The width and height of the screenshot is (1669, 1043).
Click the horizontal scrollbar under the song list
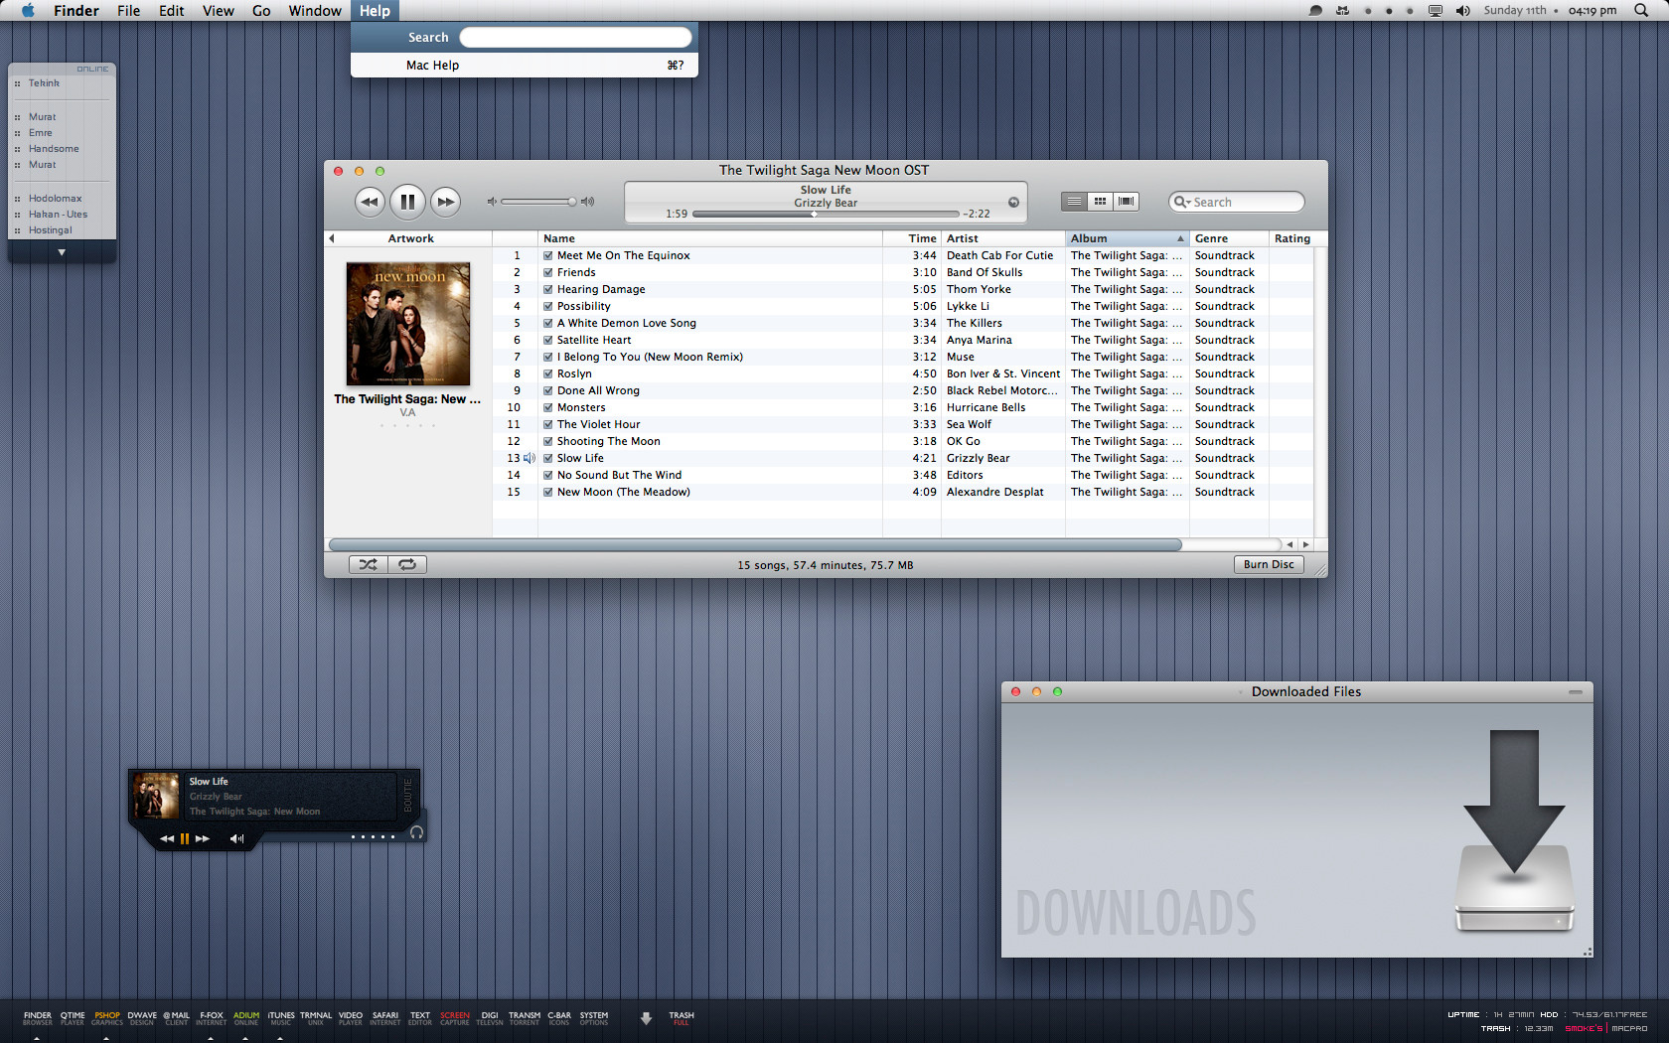coord(755,544)
